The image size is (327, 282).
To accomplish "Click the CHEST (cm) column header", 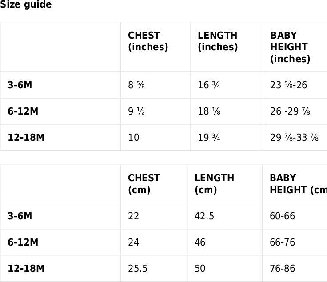I will coord(144,184).
